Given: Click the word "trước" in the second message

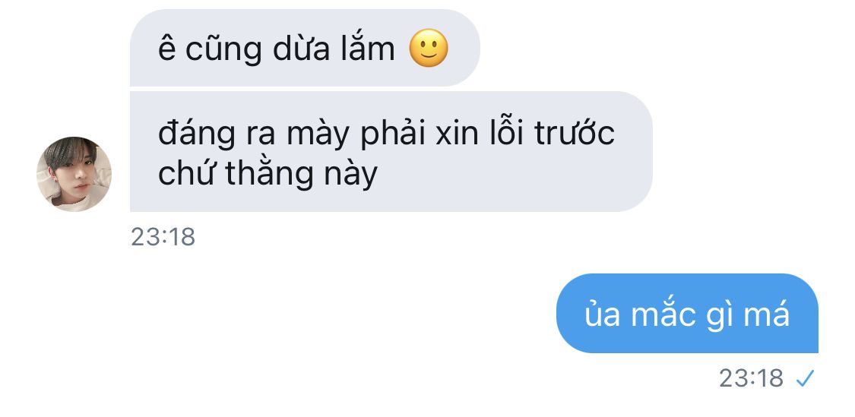Looking at the screenshot, I should 575,134.
